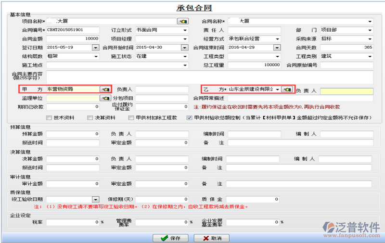
Task: Open the 经营方式 dropdown list
Action: [277, 38]
